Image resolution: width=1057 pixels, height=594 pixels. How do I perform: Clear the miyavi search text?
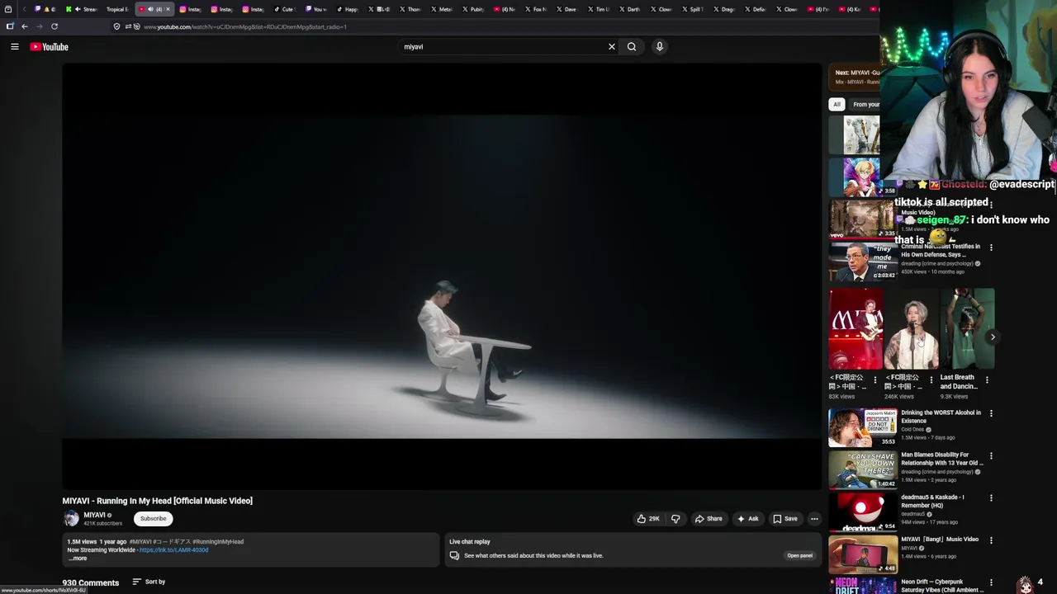coord(612,47)
